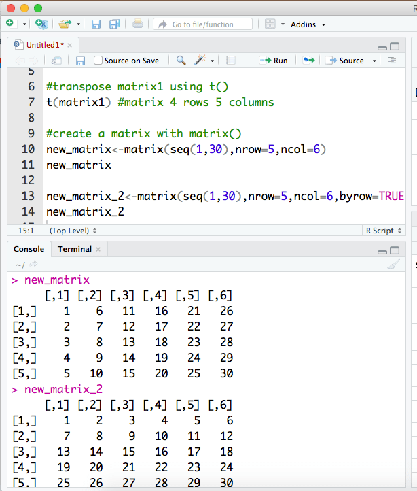
Task: Click Save All documents icon
Action: 114,24
